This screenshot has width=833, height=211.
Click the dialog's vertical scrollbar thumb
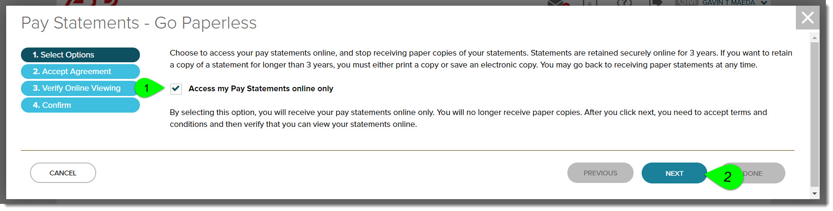(814, 114)
